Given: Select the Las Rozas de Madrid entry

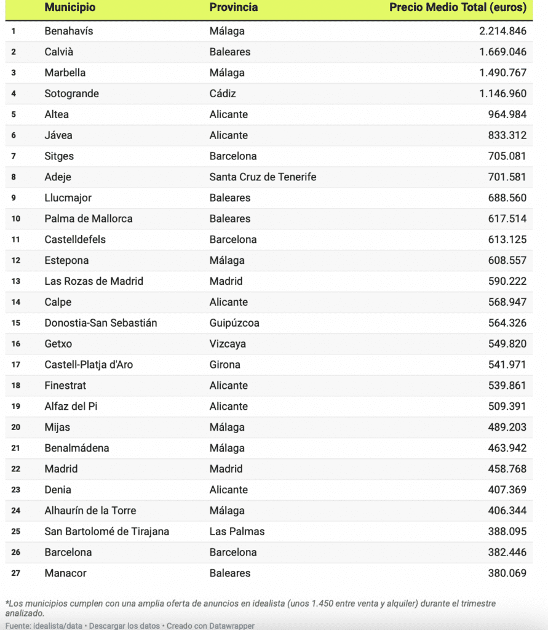Looking at the screenshot, I should pyautogui.click(x=93, y=281).
